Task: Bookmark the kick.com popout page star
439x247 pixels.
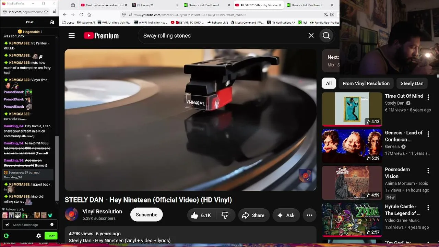Action: (x=46, y=12)
